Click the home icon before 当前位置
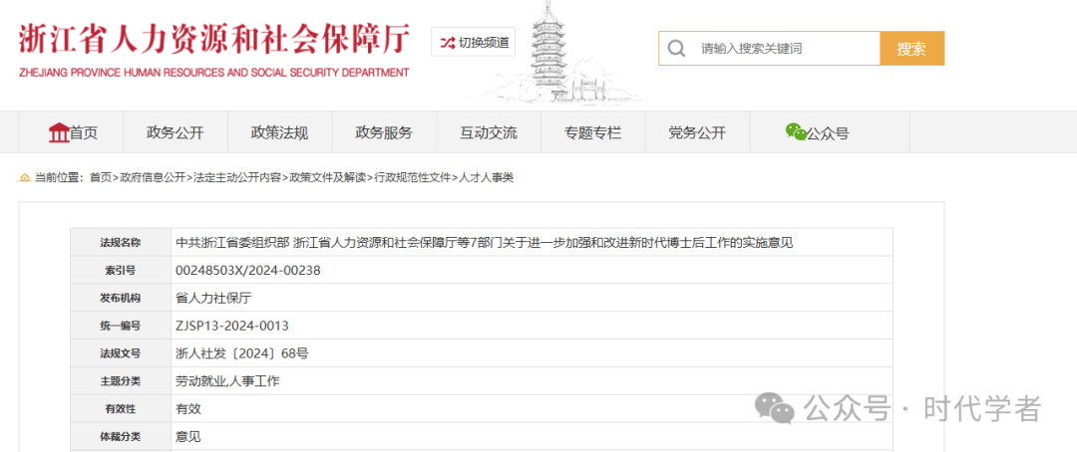The height and width of the screenshot is (452, 1077). coord(25,177)
